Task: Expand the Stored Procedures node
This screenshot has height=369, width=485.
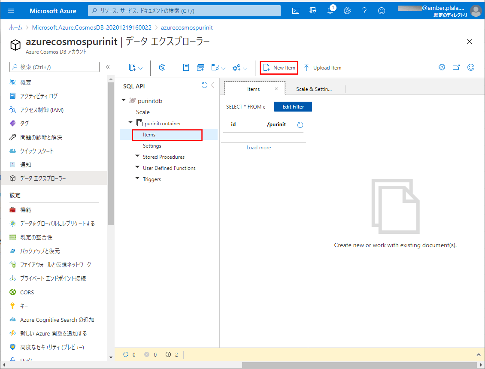Action: 137,156
